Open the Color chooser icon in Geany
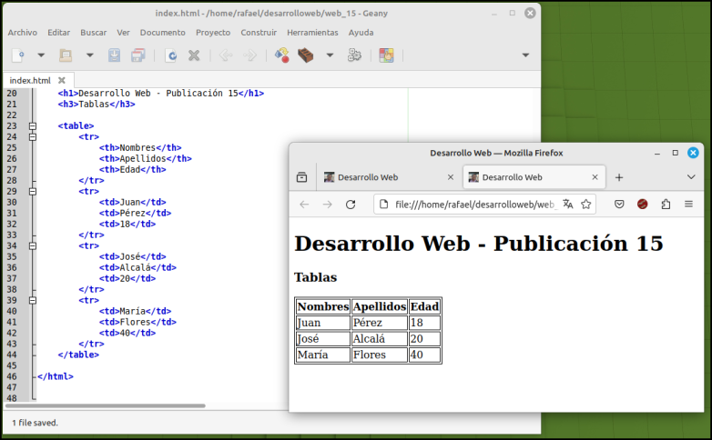The height and width of the screenshot is (440, 712). click(x=386, y=55)
